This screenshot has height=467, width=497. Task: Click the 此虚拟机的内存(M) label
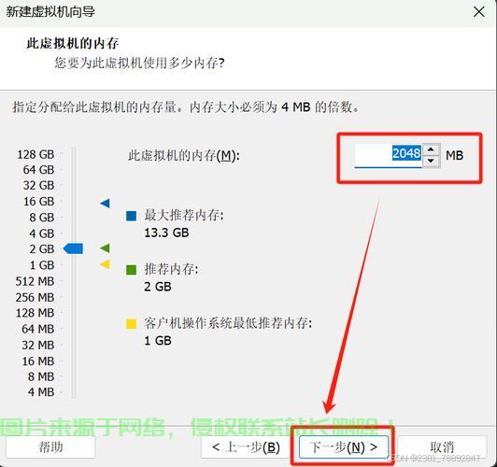pyautogui.click(x=184, y=155)
